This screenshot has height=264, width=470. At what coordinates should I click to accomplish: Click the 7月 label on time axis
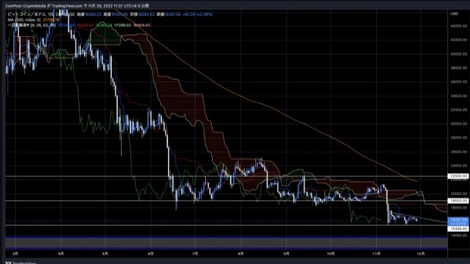click(x=195, y=254)
